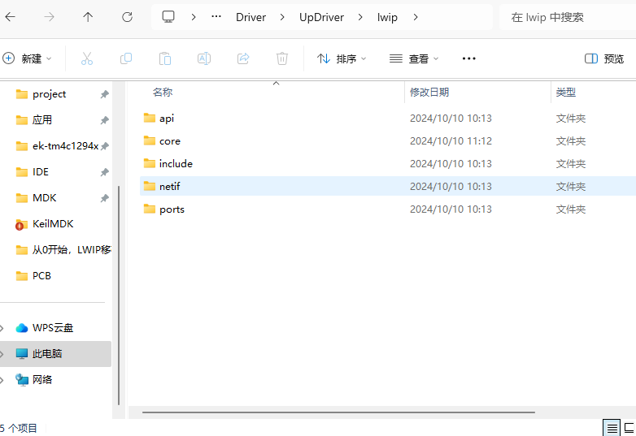This screenshot has width=636, height=436.
Task: Click the Cut scissors icon
Action: click(x=86, y=58)
